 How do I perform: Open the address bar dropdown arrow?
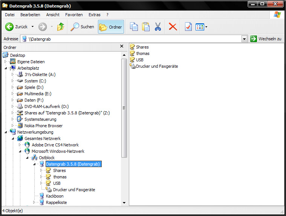point(244,39)
